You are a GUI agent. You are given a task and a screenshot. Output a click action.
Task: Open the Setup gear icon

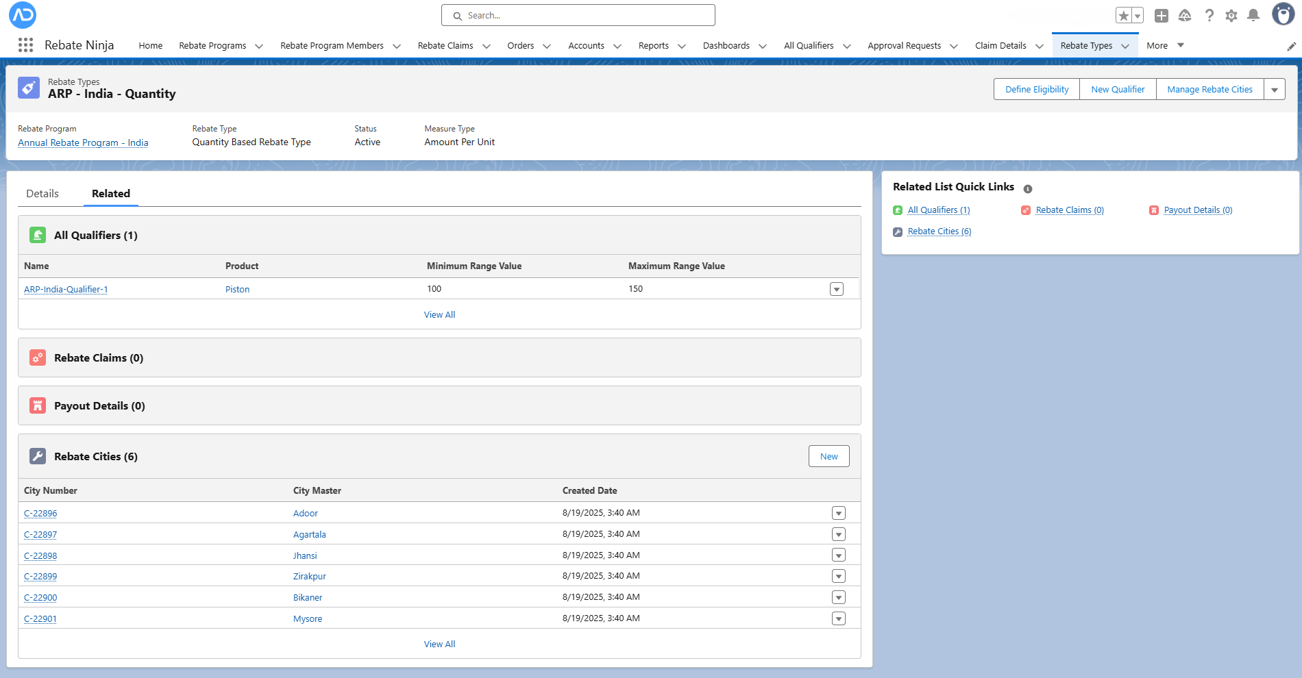(1231, 15)
